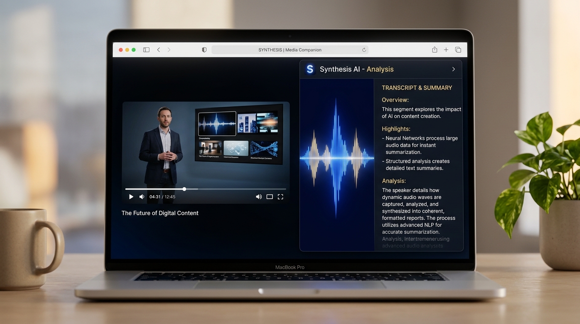Viewport: 580px width, 324px height.
Task: Click the "This segment explores the impact" overview text
Action: click(x=422, y=113)
